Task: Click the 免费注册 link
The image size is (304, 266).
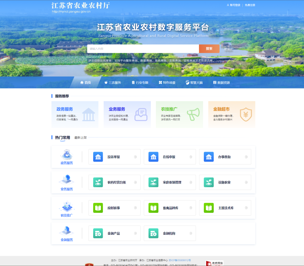Action: [250, 5]
